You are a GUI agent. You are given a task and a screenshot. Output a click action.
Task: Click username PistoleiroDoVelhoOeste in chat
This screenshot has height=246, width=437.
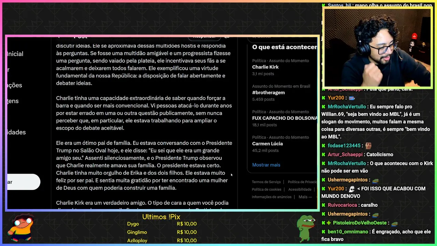click(x=360, y=223)
